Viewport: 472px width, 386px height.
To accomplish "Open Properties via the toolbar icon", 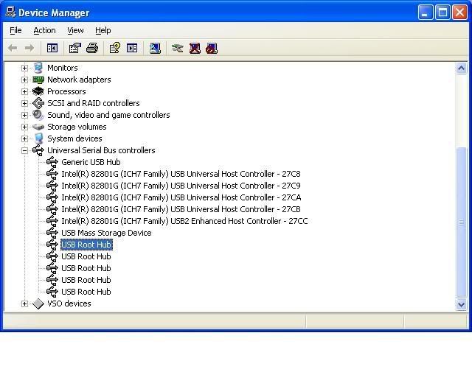I will click(75, 48).
